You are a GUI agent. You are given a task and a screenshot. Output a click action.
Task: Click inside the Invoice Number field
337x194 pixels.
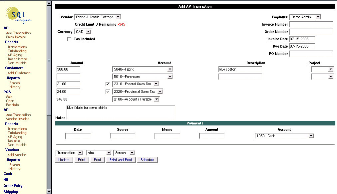pyautogui.click(x=311, y=24)
